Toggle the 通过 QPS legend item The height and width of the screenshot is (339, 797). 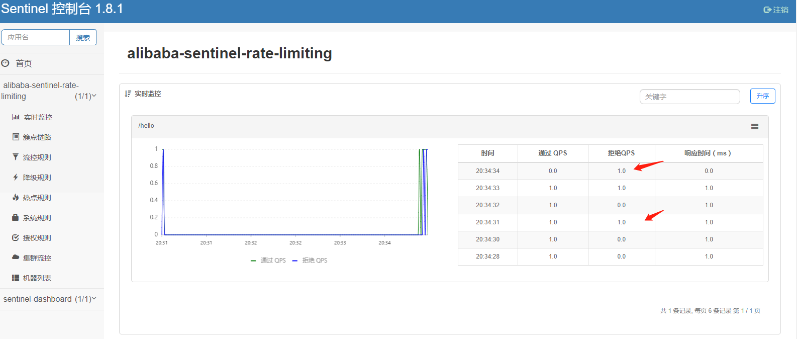pyautogui.click(x=268, y=261)
